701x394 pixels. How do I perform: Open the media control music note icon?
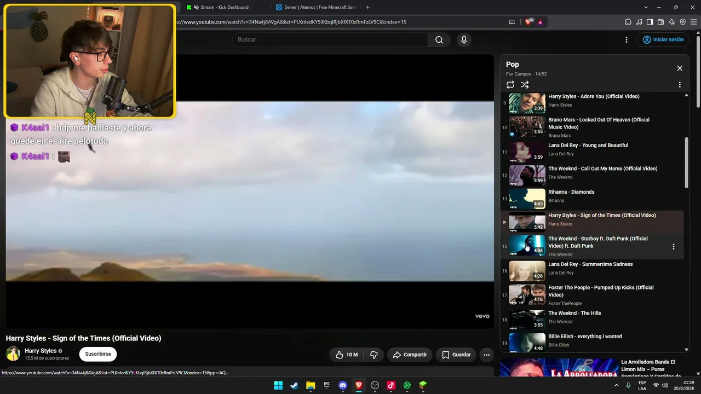pyautogui.click(x=639, y=22)
